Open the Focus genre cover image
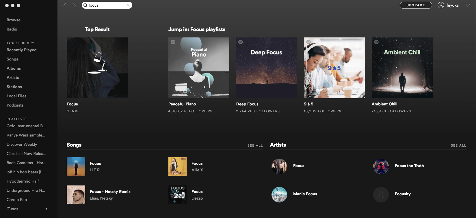476x218 pixels. pos(97,68)
